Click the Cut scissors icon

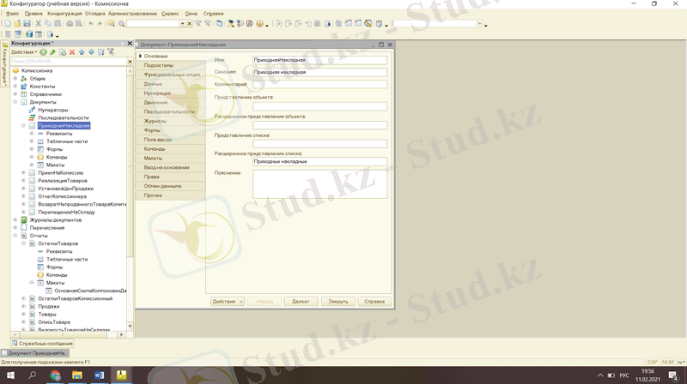[x=39, y=24]
